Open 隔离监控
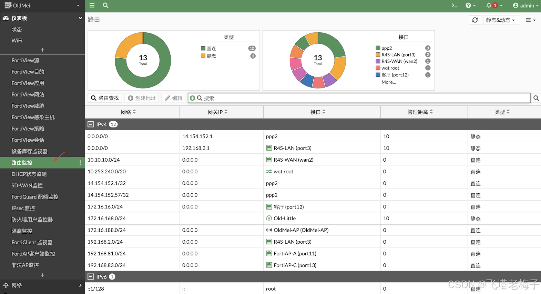 tap(22, 231)
